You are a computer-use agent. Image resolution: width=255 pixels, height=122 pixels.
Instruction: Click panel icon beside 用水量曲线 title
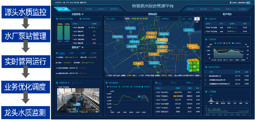coord(106,83)
